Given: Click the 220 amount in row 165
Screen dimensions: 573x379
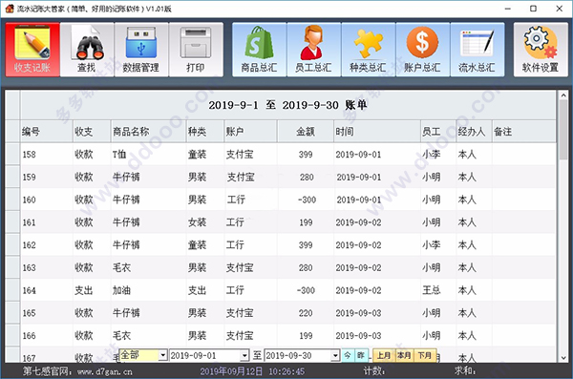Looking at the screenshot, I should [306, 313].
